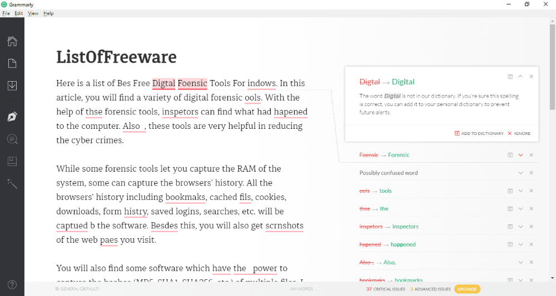Click the highlighted word Foensic in text
The height and width of the screenshot is (296, 556).
click(192, 83)
